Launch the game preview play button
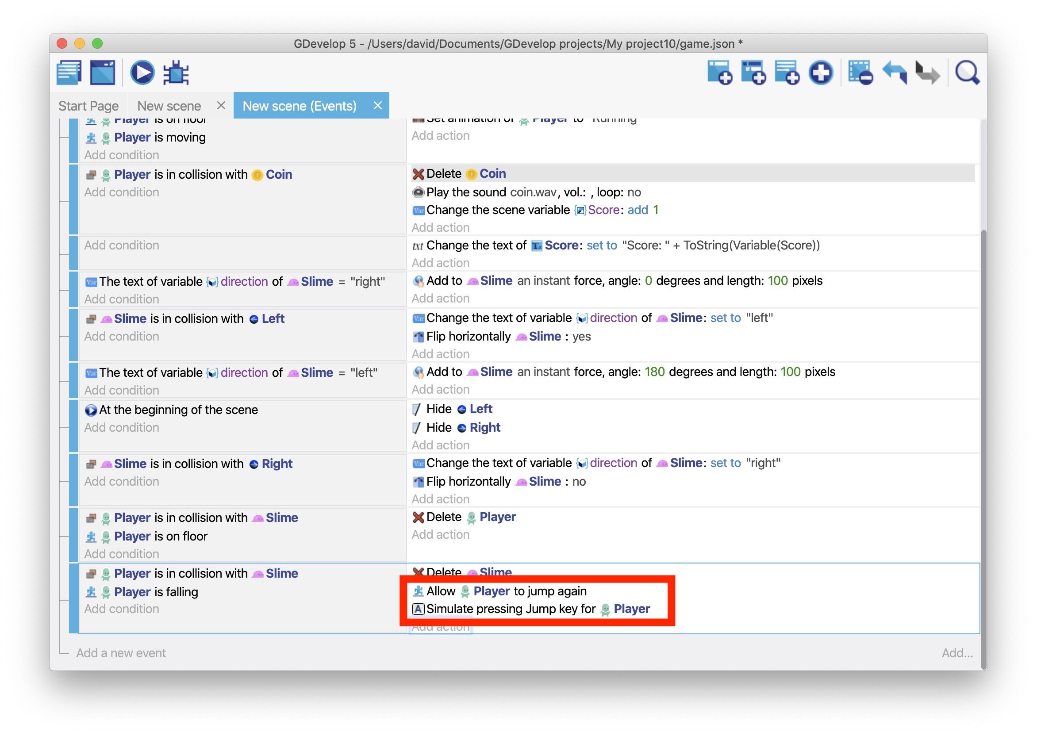The width and height of the screenshot is (1037, 736). click(x=142, y=73)
